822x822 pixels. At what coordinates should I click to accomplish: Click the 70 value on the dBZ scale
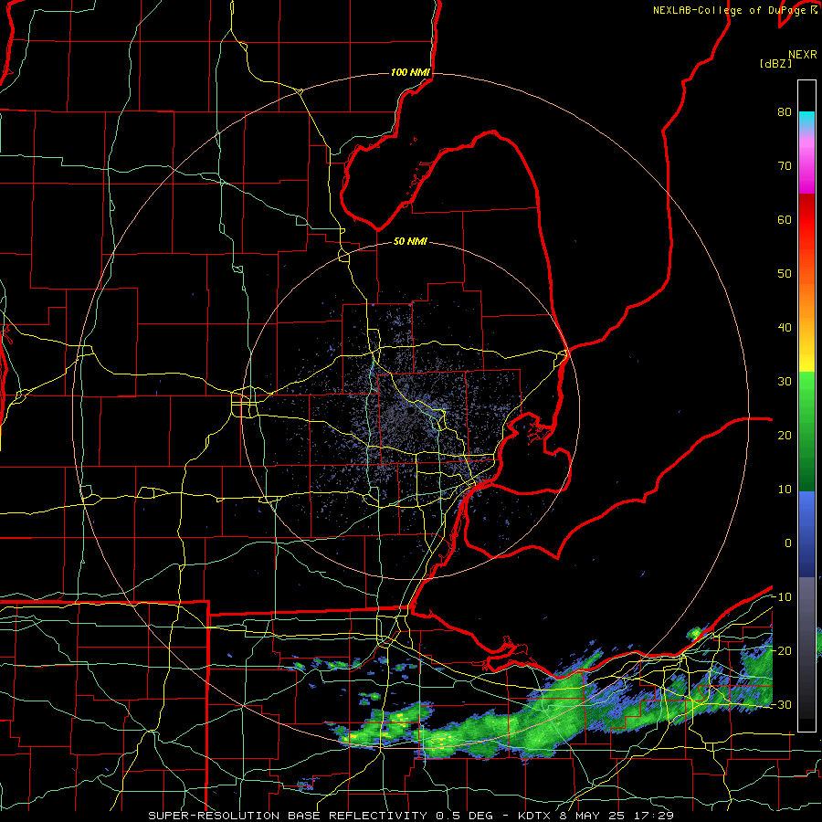click(785, 166)
